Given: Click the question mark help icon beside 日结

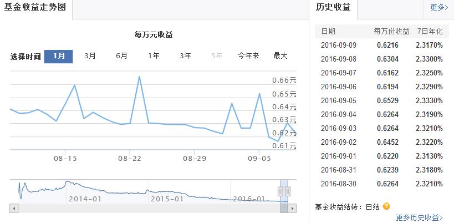Looking at the screenshot, I should tap(386, 206).
